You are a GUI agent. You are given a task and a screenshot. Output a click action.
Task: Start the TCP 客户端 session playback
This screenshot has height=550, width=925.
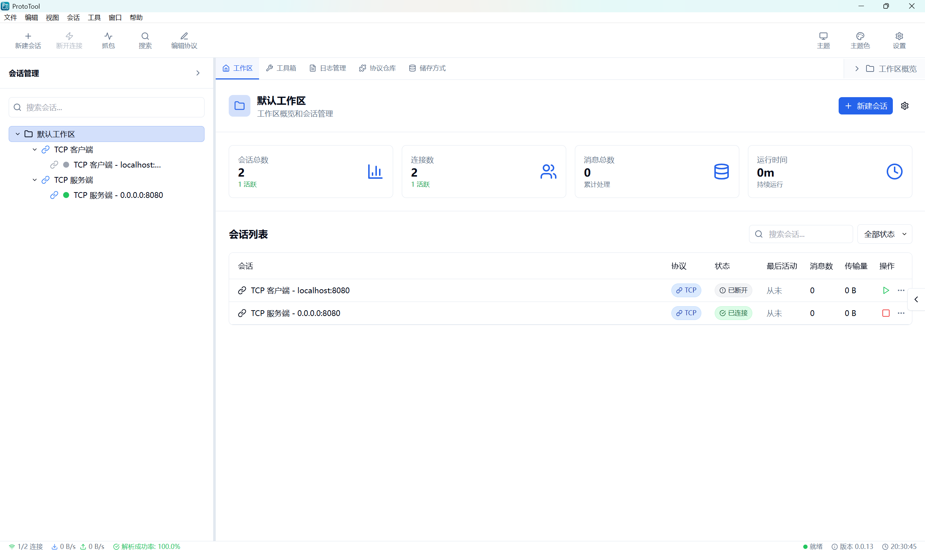click(x=886, y=290)
